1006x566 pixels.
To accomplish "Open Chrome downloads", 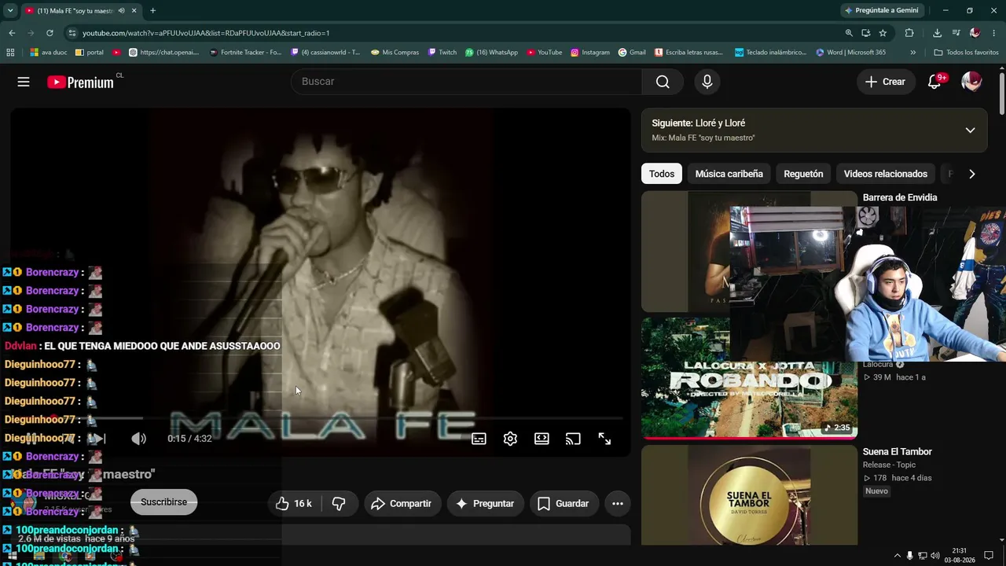I will pyautogui.click(x=937, y=33).
